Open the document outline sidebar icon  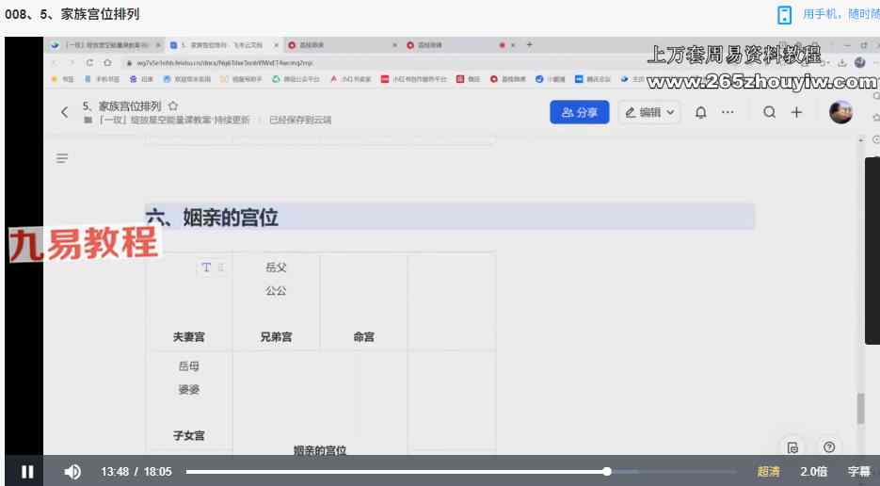(62, 158)
